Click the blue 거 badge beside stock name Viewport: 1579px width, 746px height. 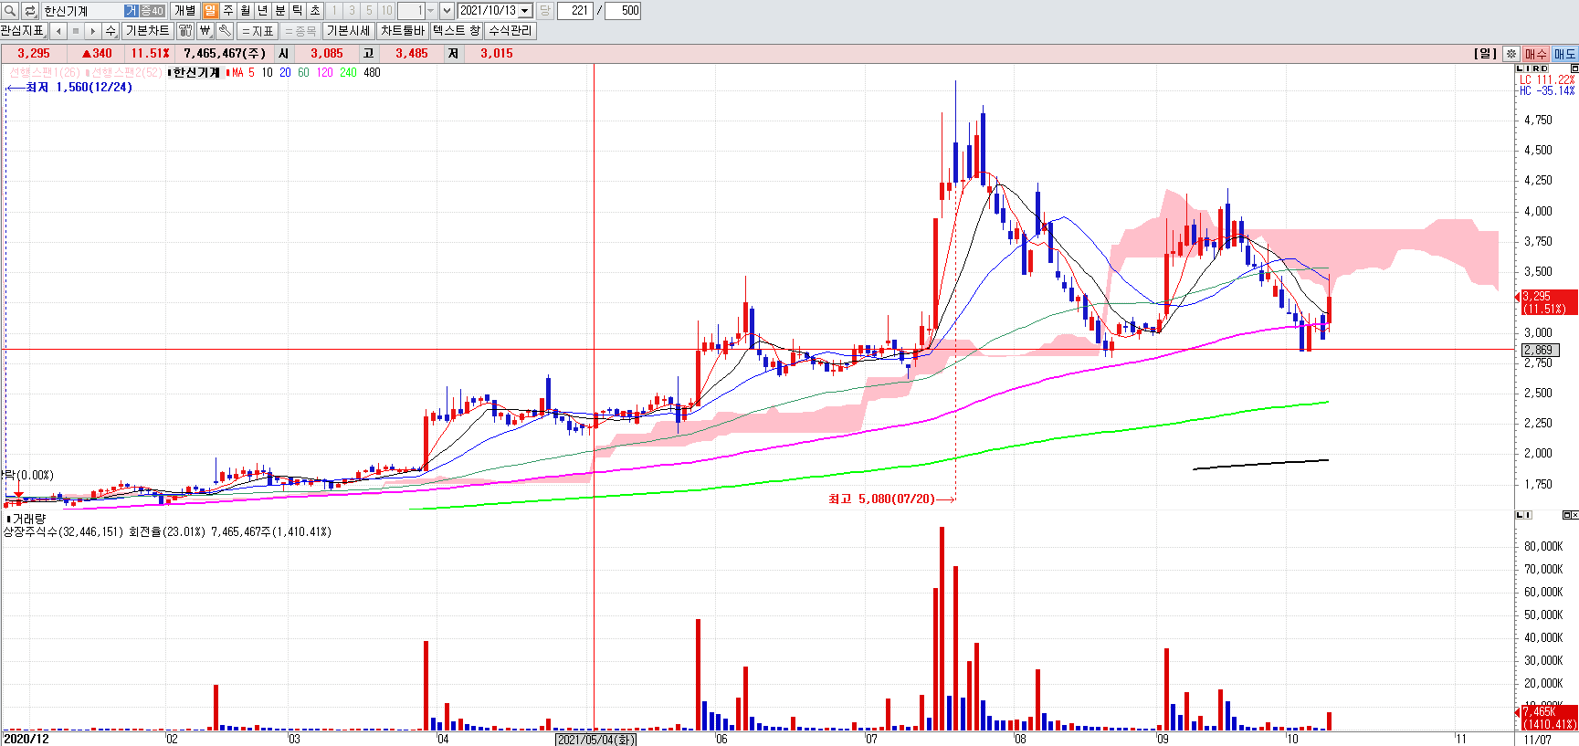pos(131,11)
